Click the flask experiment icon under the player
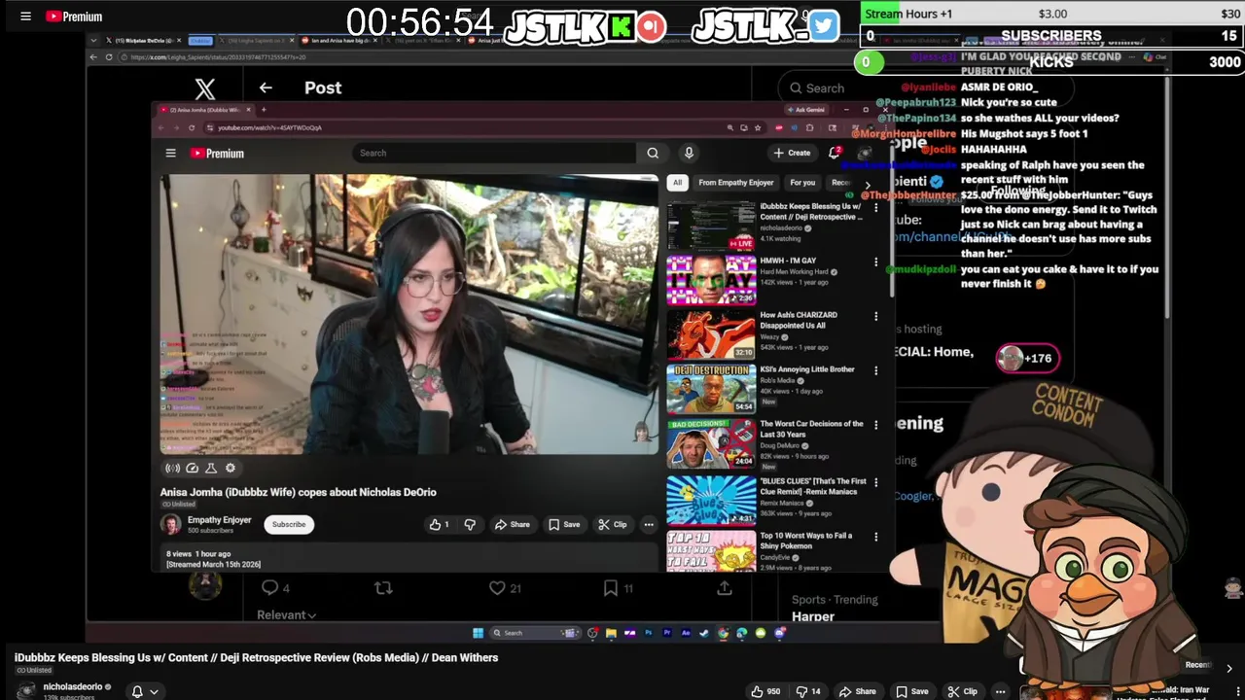 point(210,468)
